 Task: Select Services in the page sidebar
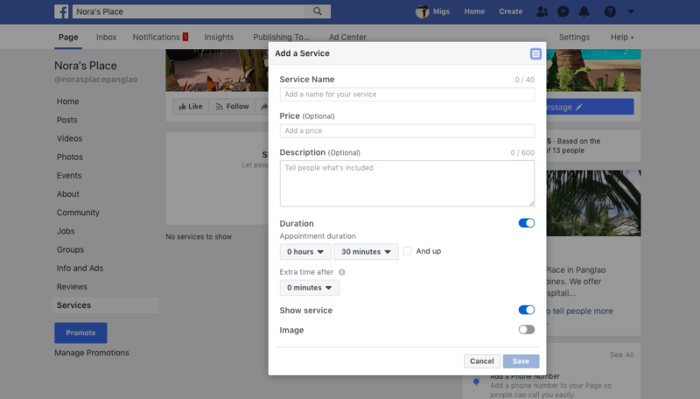105,305
